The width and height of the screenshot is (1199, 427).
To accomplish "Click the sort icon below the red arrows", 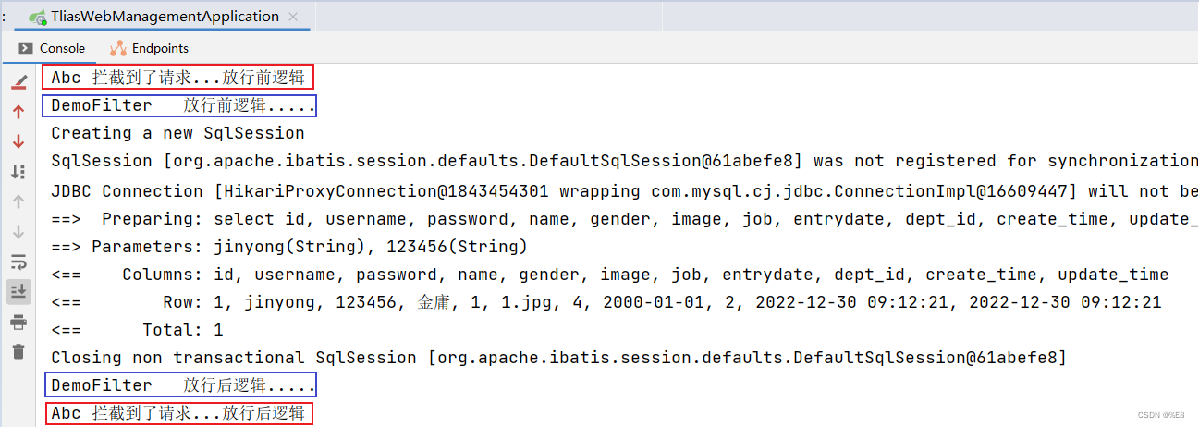I will point(18,171).
